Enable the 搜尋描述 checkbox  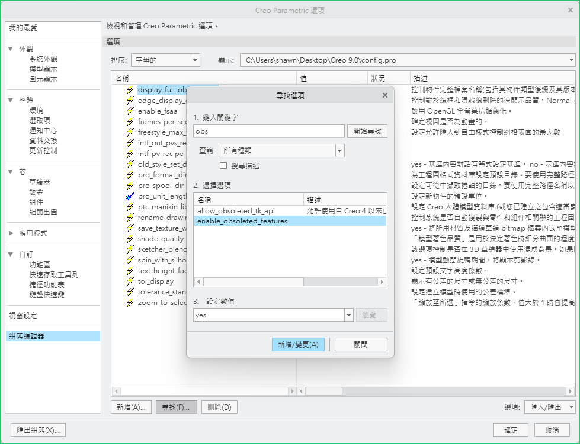click(x=224, y=166)
